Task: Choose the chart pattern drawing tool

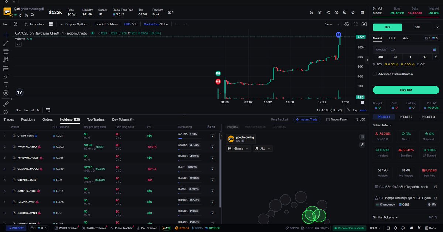Action: pos(6,60)
